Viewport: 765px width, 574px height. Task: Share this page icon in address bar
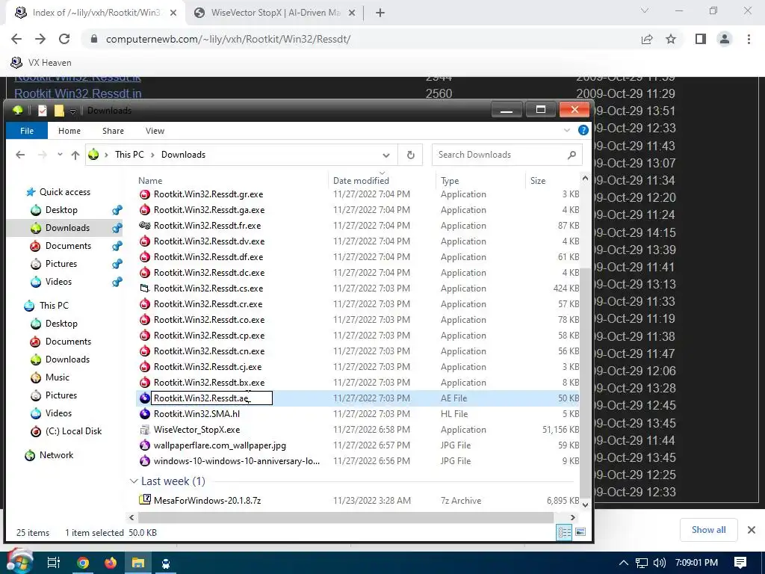click(647, 39)
